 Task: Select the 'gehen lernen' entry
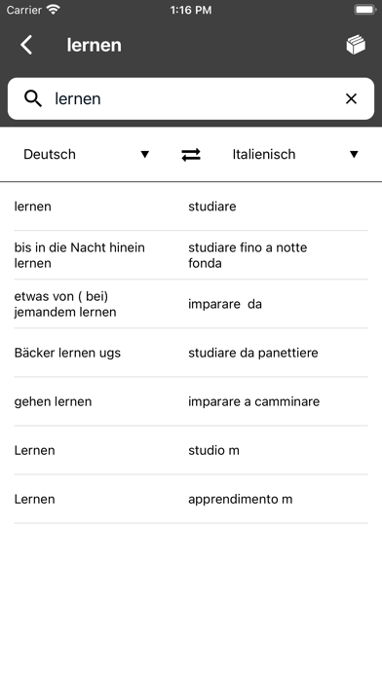191,401
